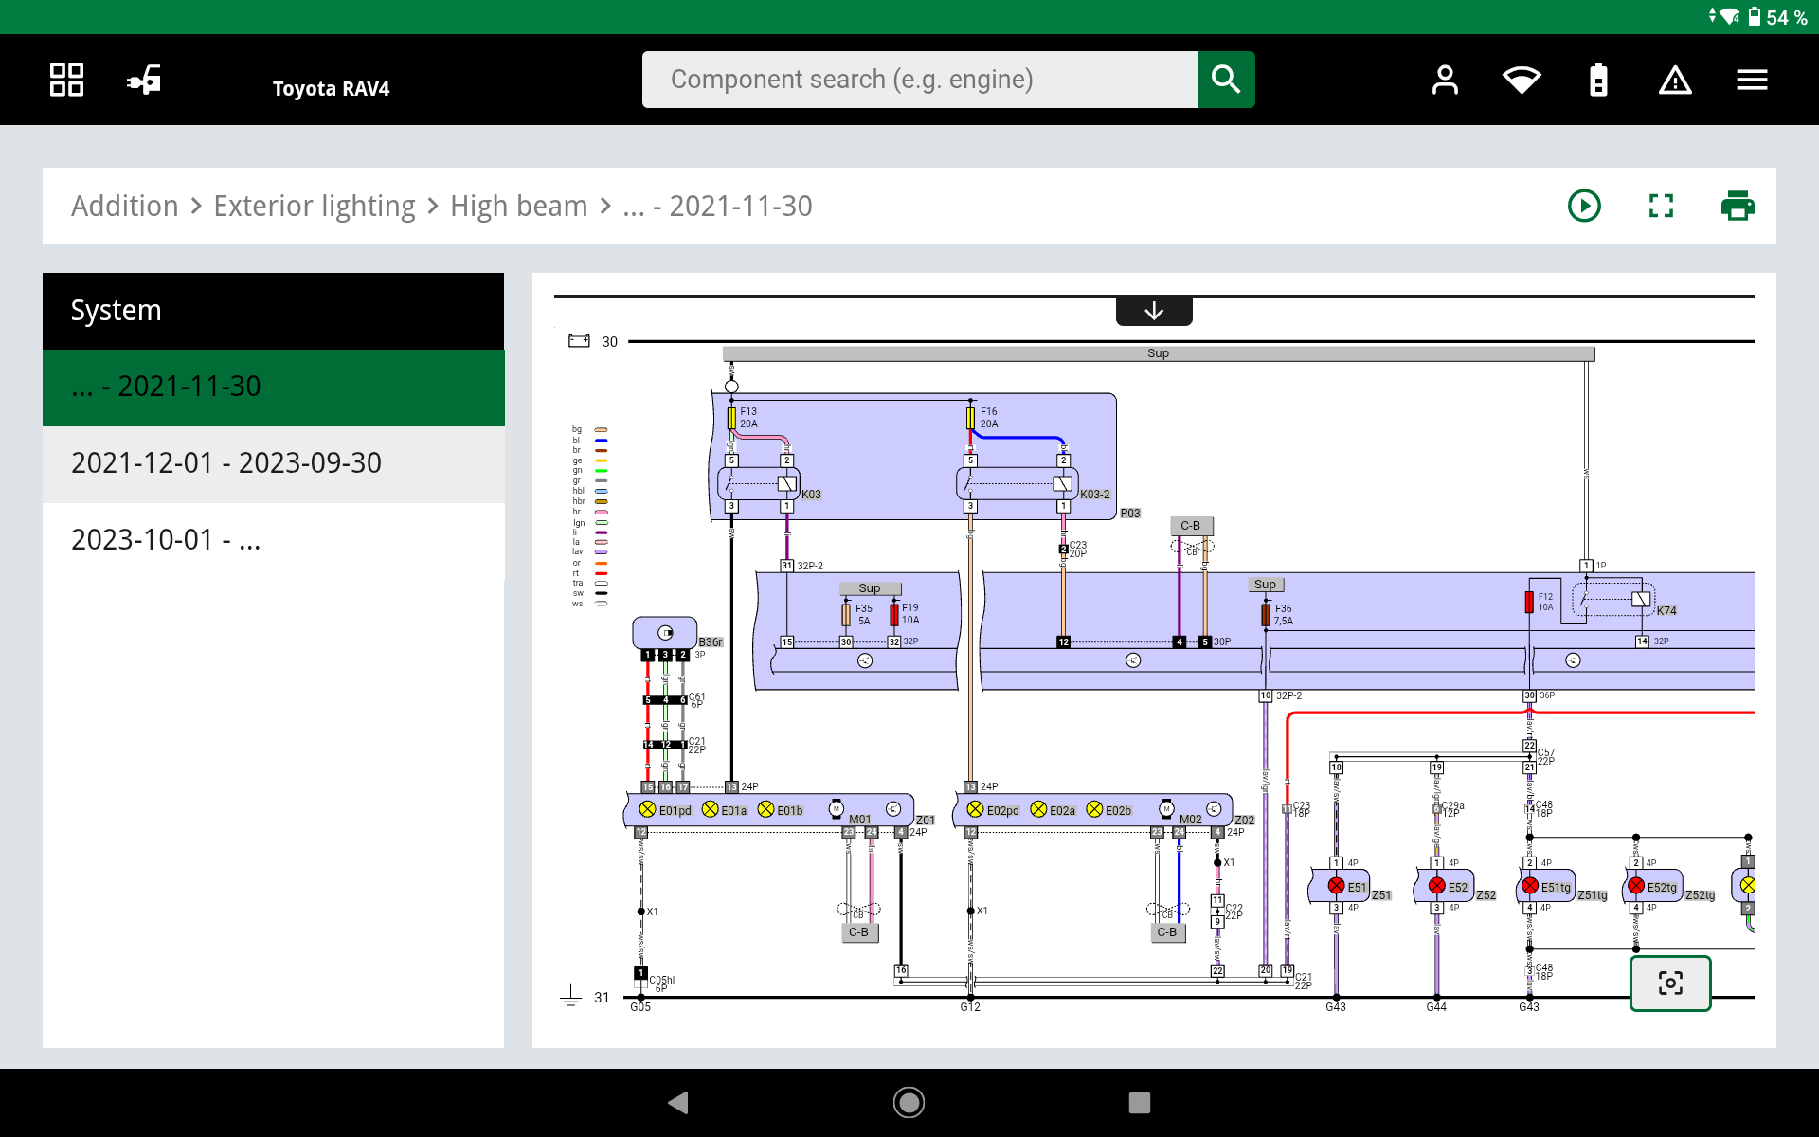
Task: Click the Toyota RAV4 vehicle title
Action: [331, 88]
